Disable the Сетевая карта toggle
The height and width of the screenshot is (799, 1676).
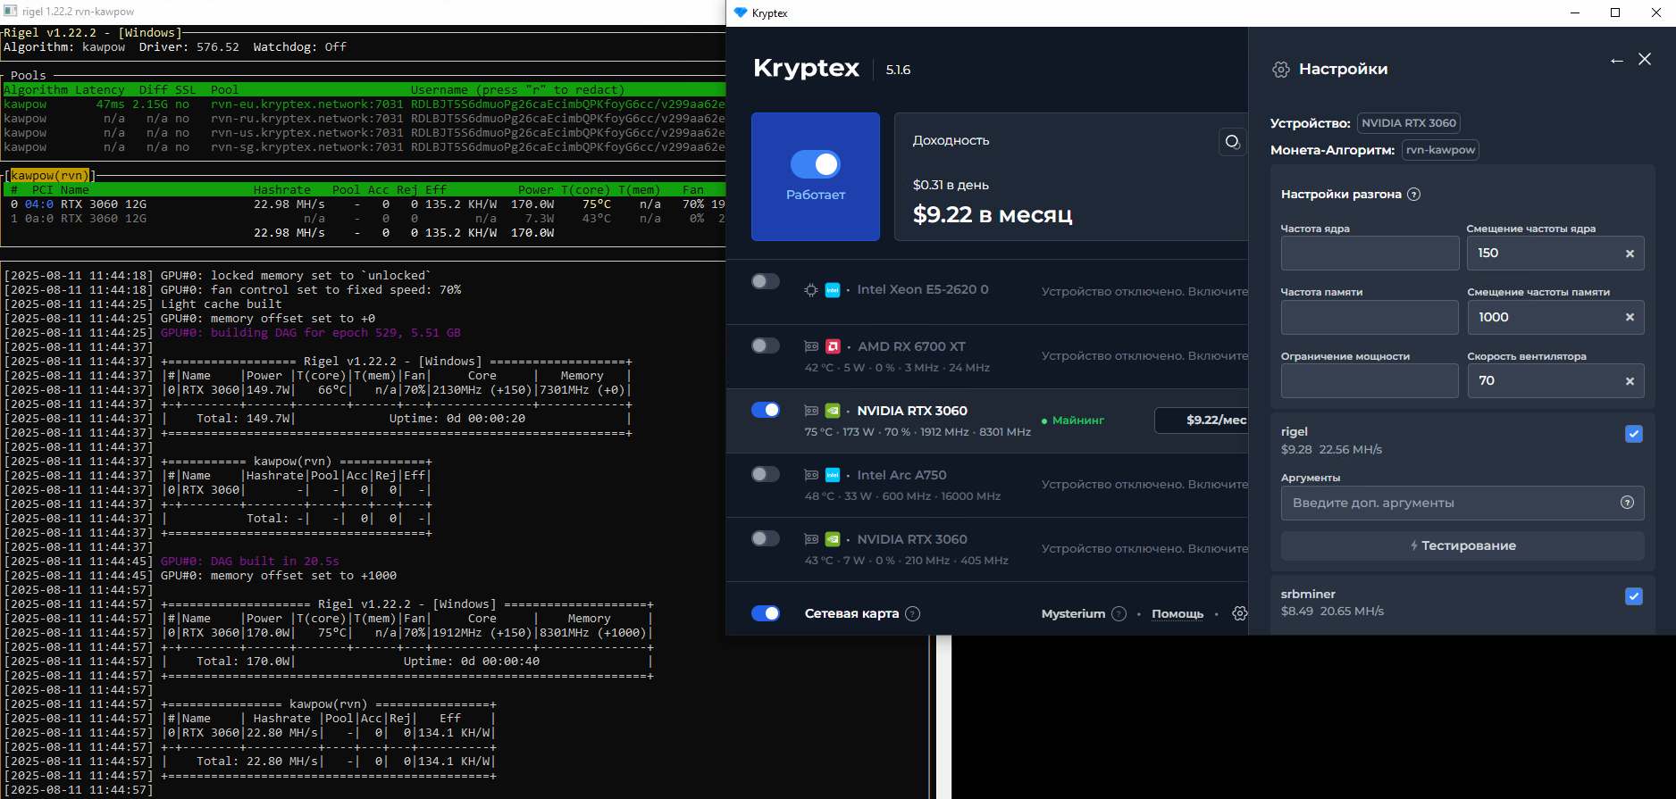click(x=766, y=613)
